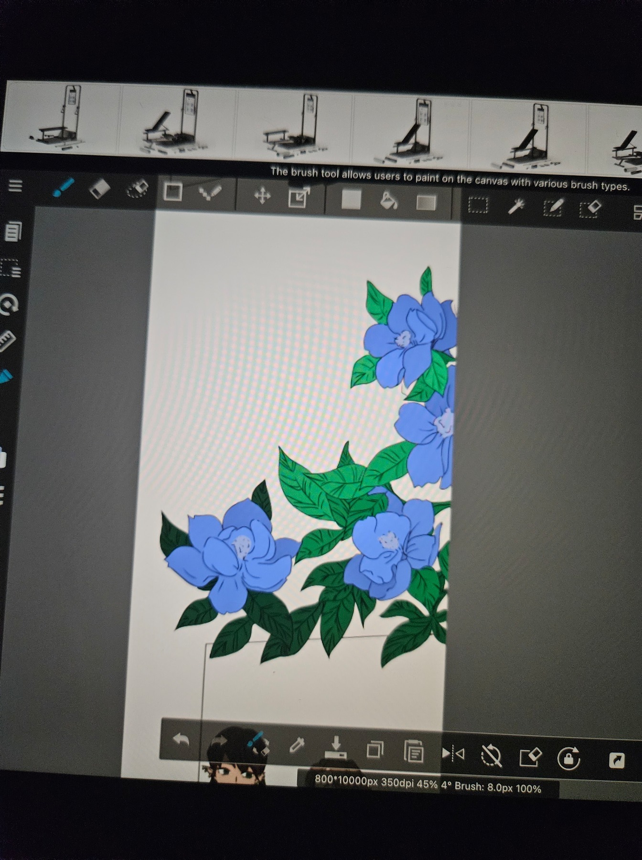This screenshot has height=860, width=642.
Task: Select the Select Pen tool
Action: [553, 208]
